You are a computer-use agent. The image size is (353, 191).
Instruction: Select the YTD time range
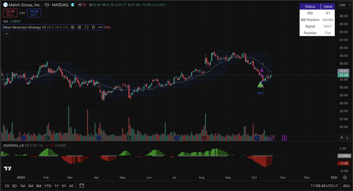[x=48, y=186]
